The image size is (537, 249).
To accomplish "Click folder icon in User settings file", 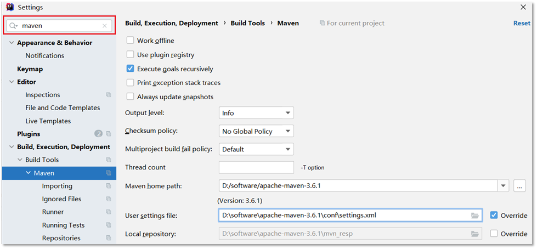I will click(x=475, y=216).
